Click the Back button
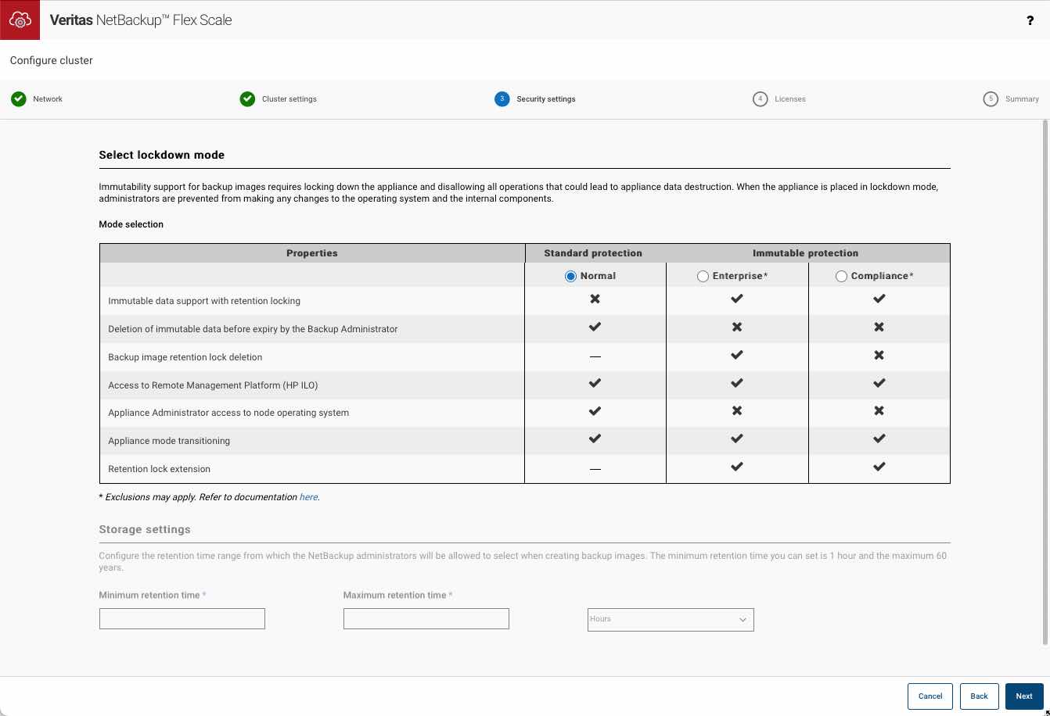1050x716 pixels. coord(979,696)
